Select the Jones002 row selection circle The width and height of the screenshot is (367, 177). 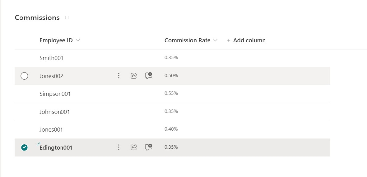24,76
